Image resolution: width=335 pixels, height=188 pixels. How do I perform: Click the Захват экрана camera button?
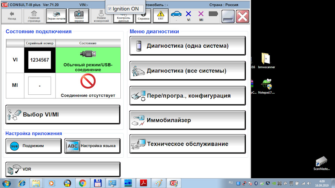pos(79,16)
